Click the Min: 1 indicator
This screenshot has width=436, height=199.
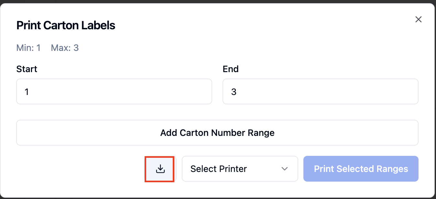tap(28, 48)
